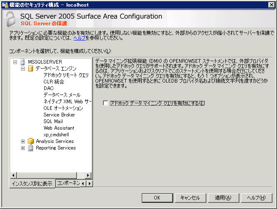Select the xp_cmdshell tree item
The width and height of the screenshot is (277, 209).
56,135
